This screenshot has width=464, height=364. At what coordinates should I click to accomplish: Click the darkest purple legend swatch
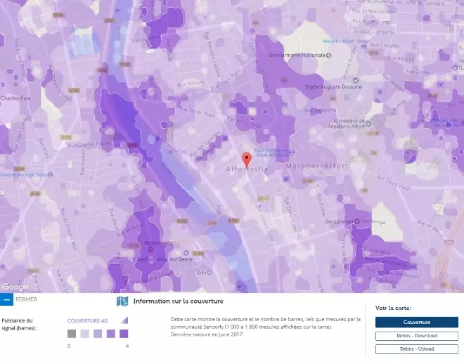coord(124,334)
